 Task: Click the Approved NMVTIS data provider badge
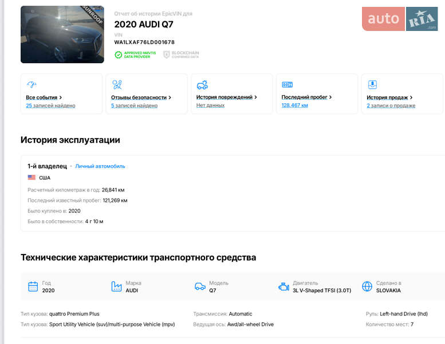(x=135, y=55)
